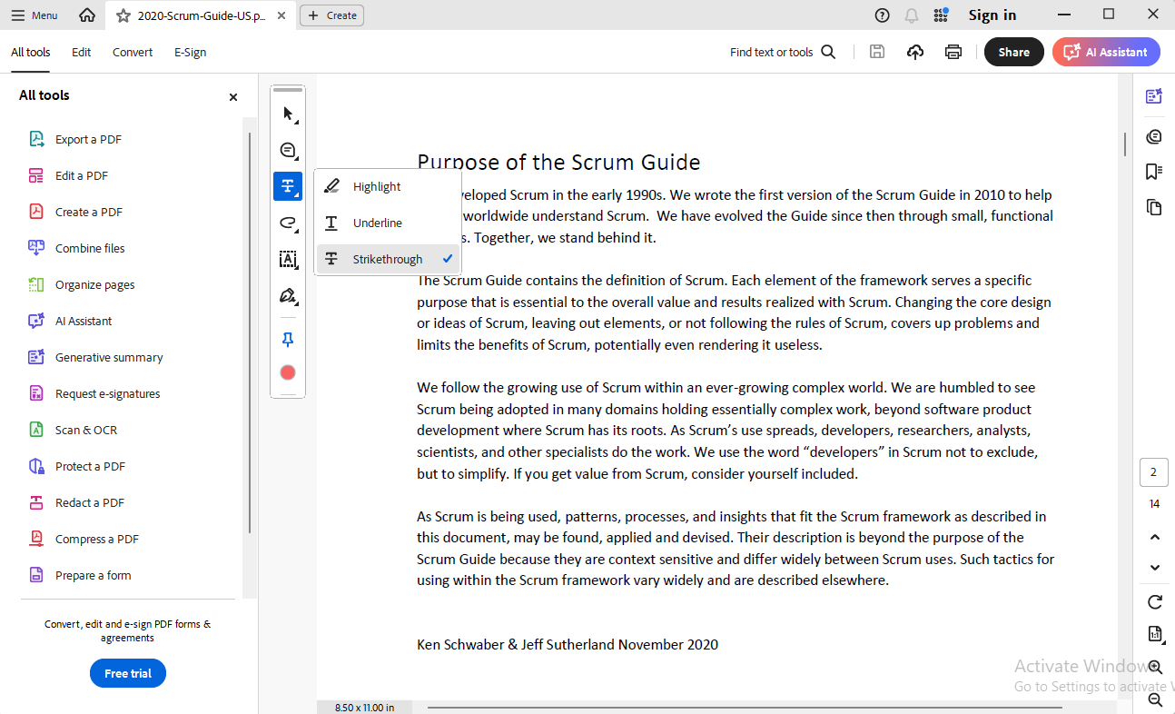Image resolution: width=1175 pixels, height=714 pixels.
Task: Star the 2020-Scrum-Guide document tab
Action: point(123,15)
